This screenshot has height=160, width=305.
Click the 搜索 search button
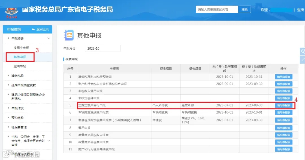pos(245,9)
